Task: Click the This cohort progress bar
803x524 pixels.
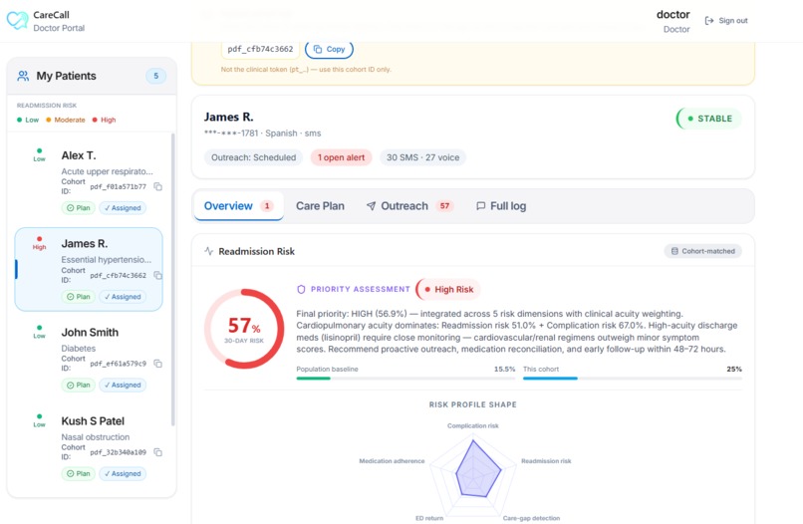Action: 633,378
